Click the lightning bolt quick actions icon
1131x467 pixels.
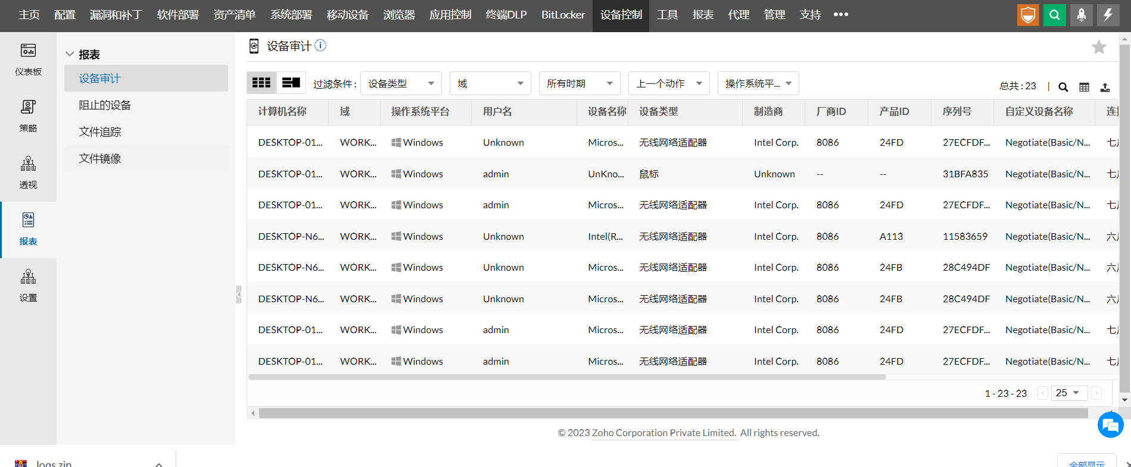click(1108, 15)
